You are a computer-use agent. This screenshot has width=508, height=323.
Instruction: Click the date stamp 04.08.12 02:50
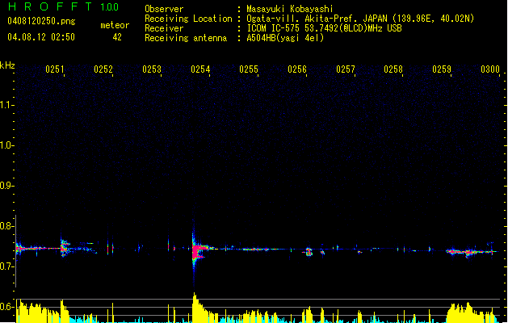tap(41, 37)
